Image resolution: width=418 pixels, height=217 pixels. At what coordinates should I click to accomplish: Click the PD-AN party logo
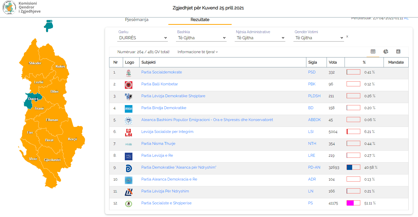(129, 168)
